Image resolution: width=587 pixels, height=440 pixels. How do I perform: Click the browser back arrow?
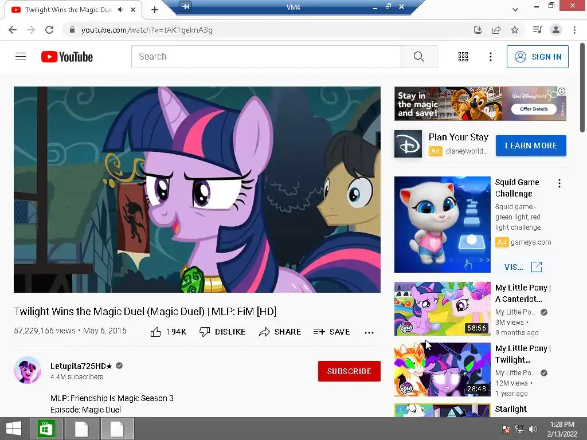(x=13, y=30)
